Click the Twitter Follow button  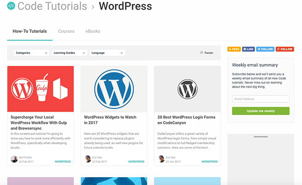tap(265, 49)
